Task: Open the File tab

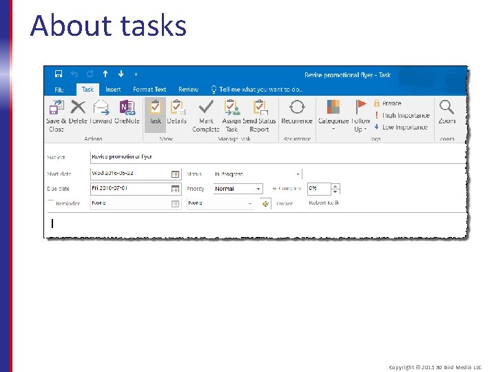Action: click(x=59, y=90)
